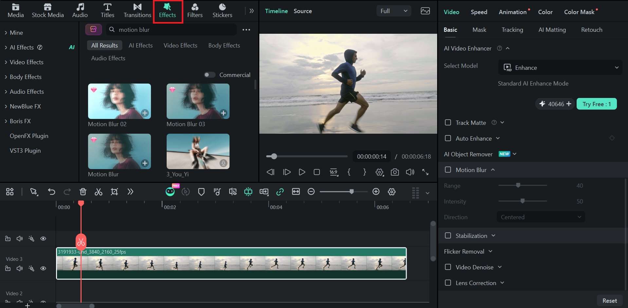
Task: Adjust the Motion Blur Range slider
Action: click(518, 185)
